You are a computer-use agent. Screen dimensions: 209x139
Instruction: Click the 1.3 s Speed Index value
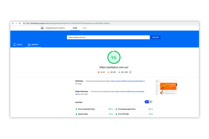coord(111,114)
